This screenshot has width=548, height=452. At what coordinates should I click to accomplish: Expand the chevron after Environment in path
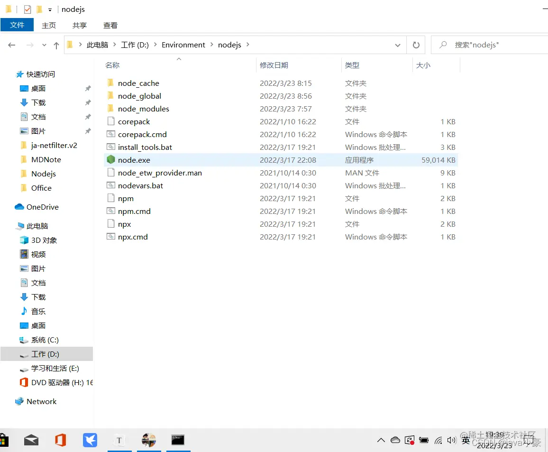(211, 45)
